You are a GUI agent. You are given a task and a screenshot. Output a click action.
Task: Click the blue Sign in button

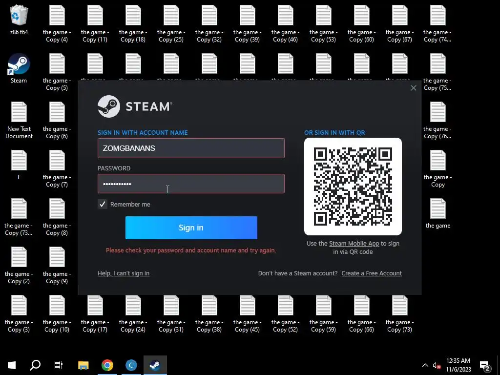(x=191, y=228)
